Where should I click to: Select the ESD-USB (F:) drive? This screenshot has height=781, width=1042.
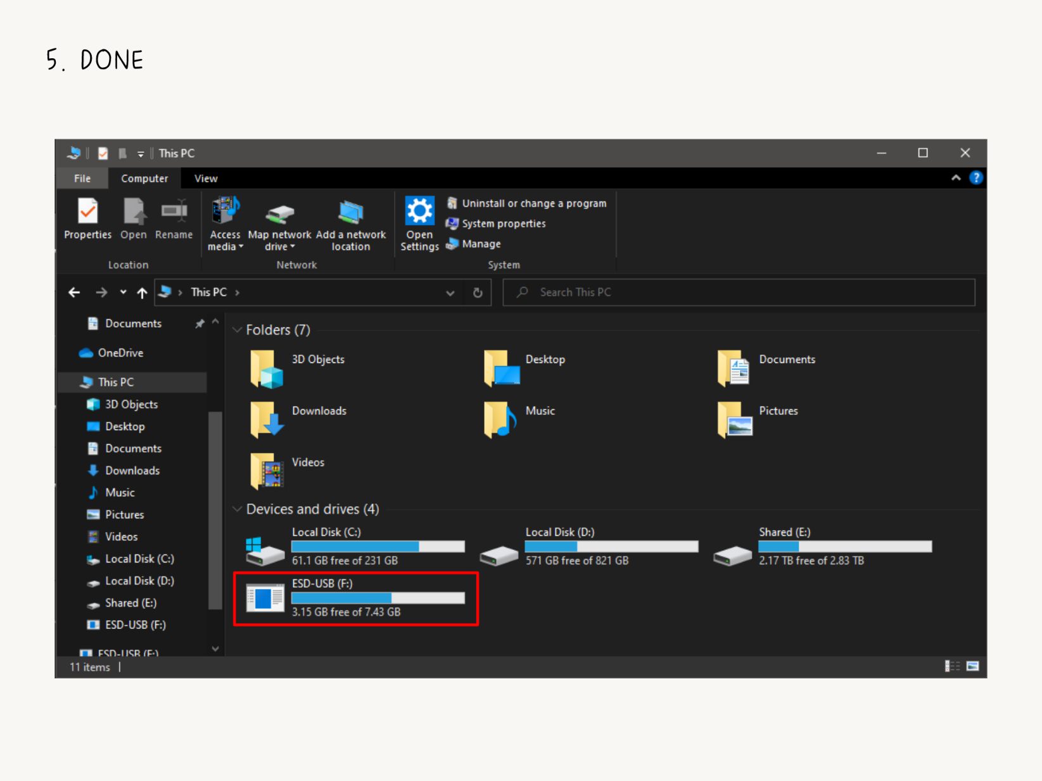(356, 598)
